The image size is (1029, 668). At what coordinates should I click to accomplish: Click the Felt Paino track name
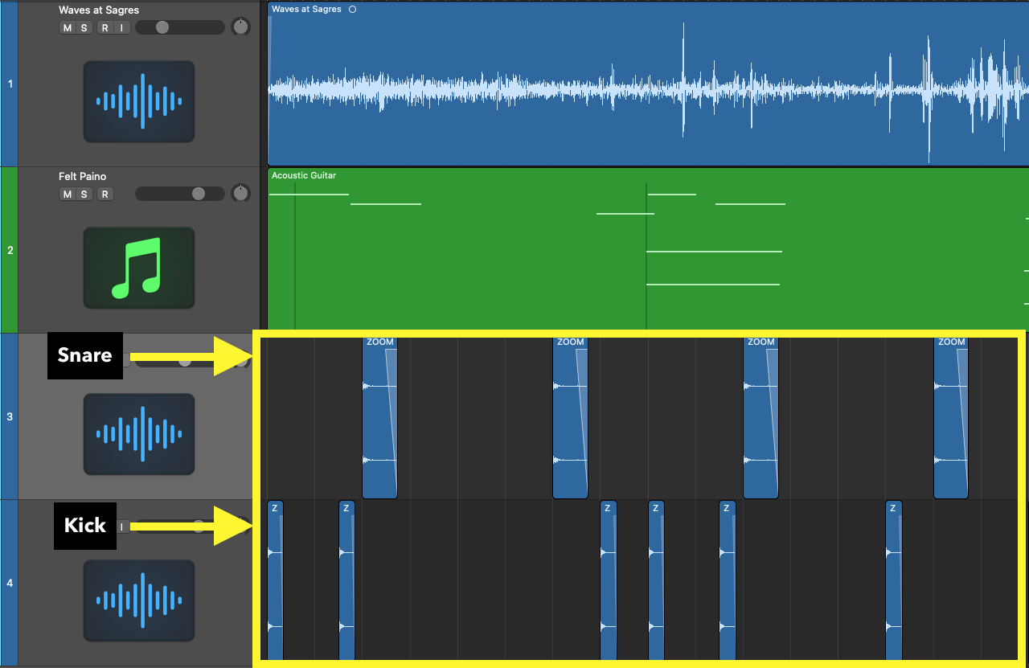tap(83, 176)
